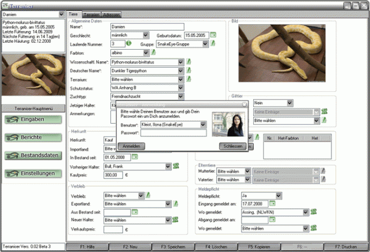The width and height of the screenshot is (370, 252).
Task: Click user photo in login dialog
Action: point(228,124)
